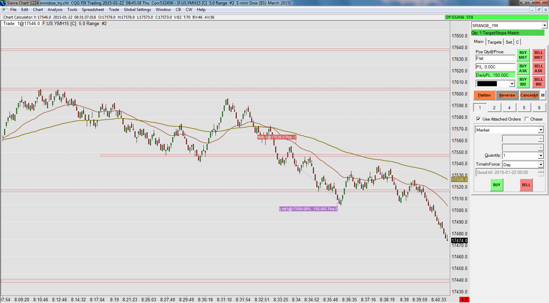The height and width of the screenshot is (303, 549).
Task: Click the BUY BID button
Action: pyautogui.click(x=523, y=82)
